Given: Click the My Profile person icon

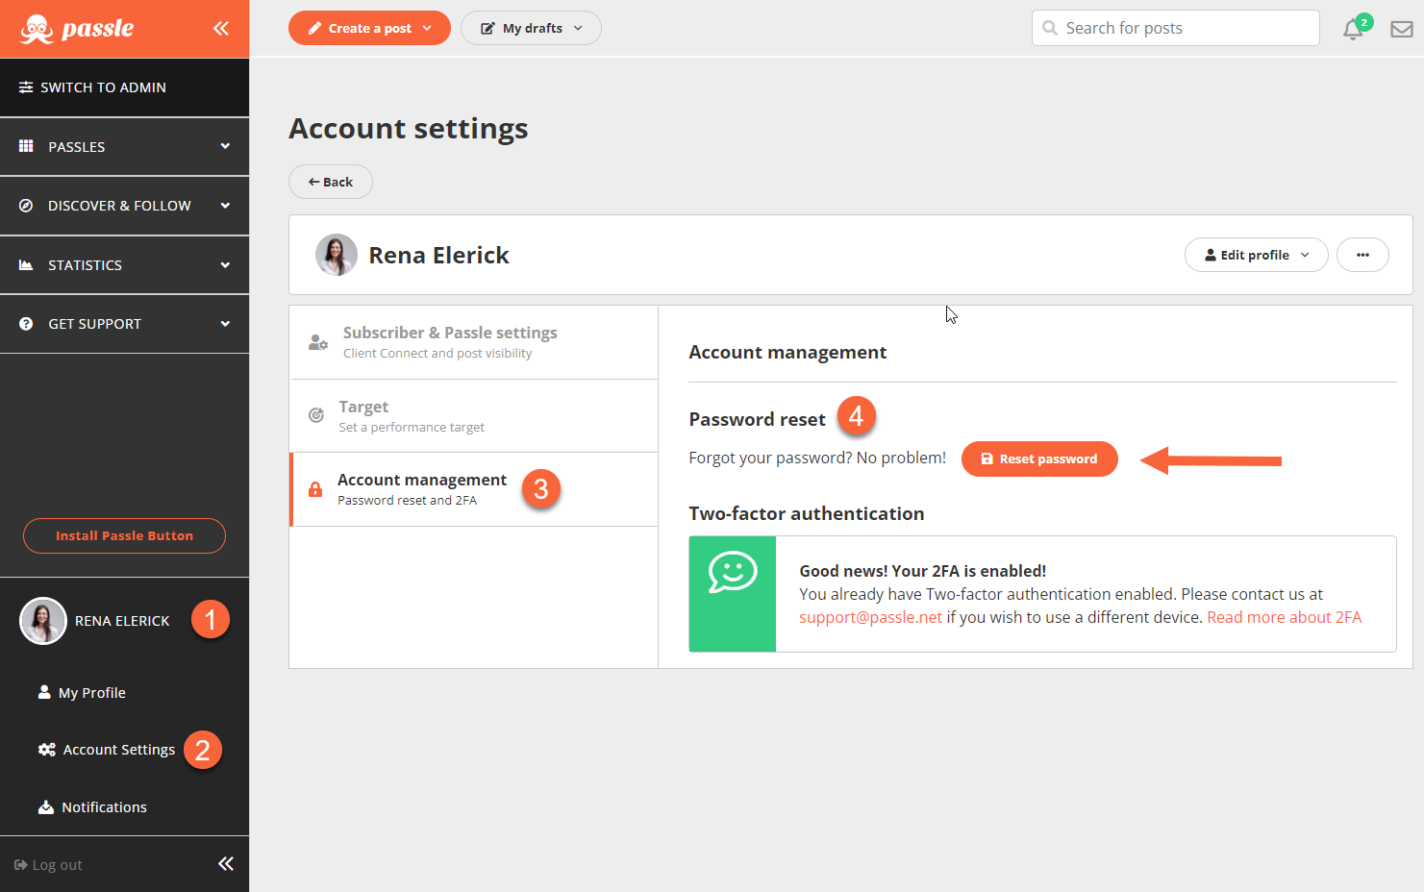Looking at the screenshot, I should tap(44, 692).
